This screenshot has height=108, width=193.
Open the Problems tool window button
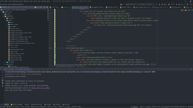click(x=48, y=104)
